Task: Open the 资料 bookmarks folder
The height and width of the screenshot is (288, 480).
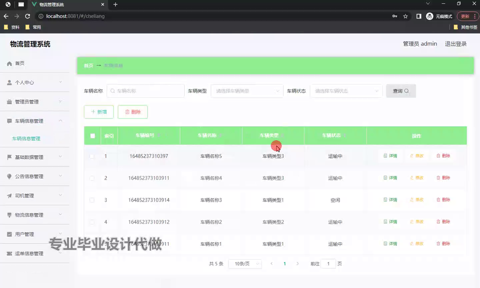Action: (x=12, y=27)
